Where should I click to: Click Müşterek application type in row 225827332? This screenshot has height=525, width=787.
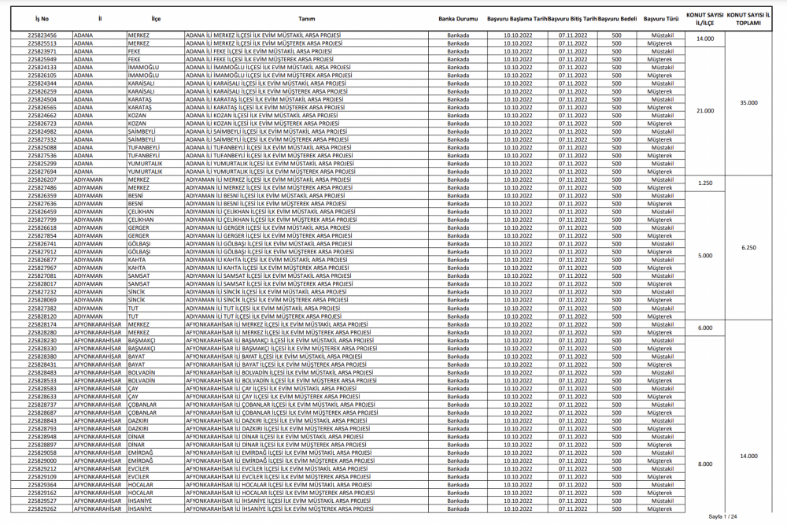click(660, 139)
